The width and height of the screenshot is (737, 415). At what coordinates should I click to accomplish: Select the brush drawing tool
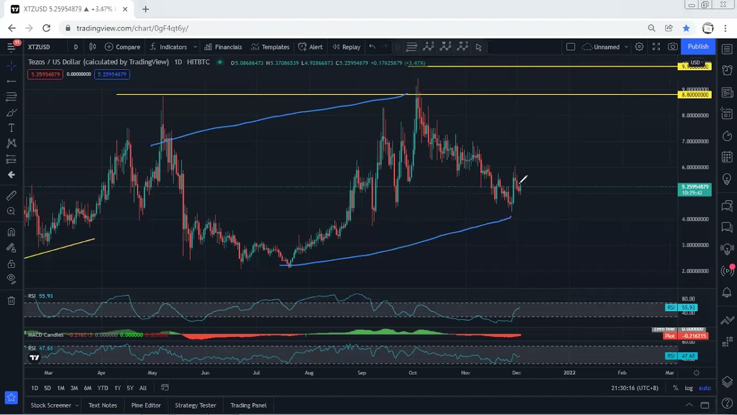tap(11, 112)
